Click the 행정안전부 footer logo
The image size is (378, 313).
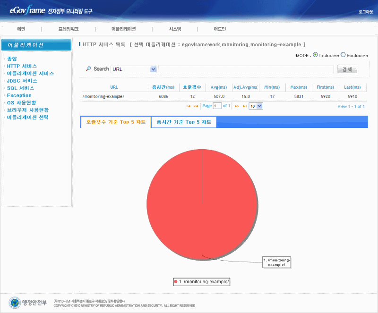point(29,303)
